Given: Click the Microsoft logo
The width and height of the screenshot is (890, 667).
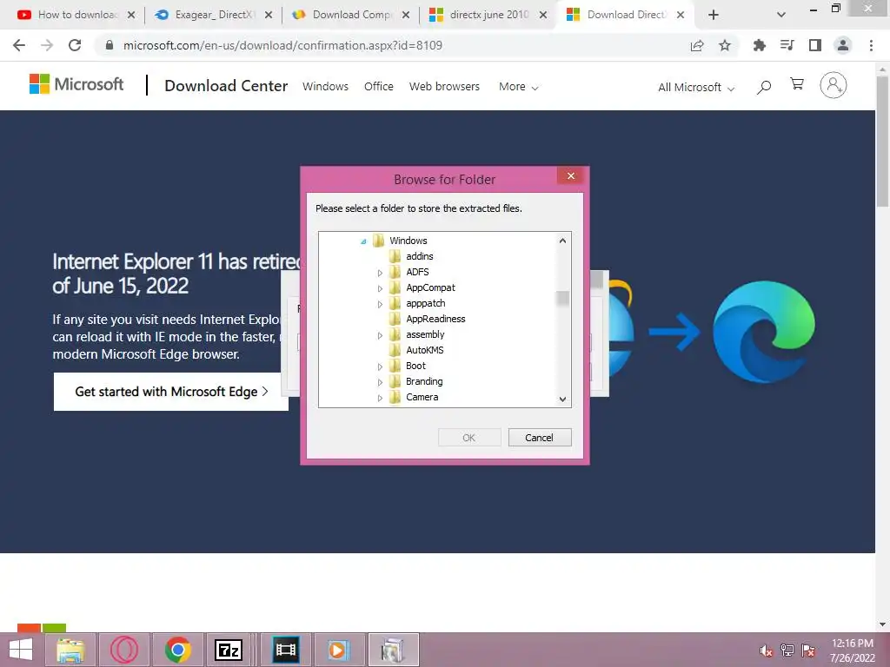Looking at the screenshot, I should tap(76, 84).
